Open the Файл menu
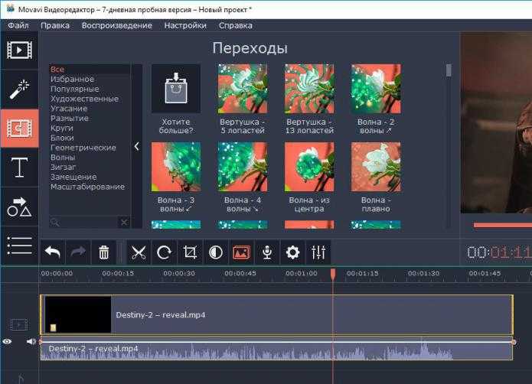This screenshot has width=532, height=384. (18, 25)
